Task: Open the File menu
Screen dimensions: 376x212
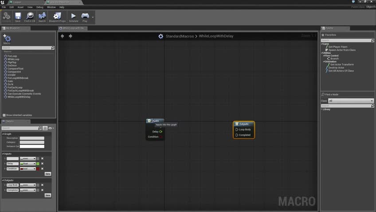Action: [x=4, y=7]
